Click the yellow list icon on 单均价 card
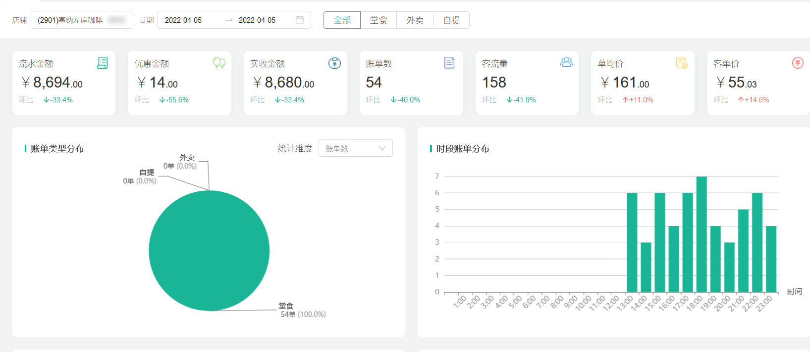This screenshot has height=352, width=810. pos(682,63)
